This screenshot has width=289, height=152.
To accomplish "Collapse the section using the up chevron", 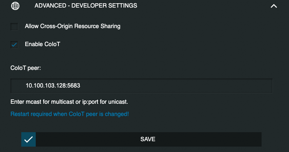I will (274, 6).
